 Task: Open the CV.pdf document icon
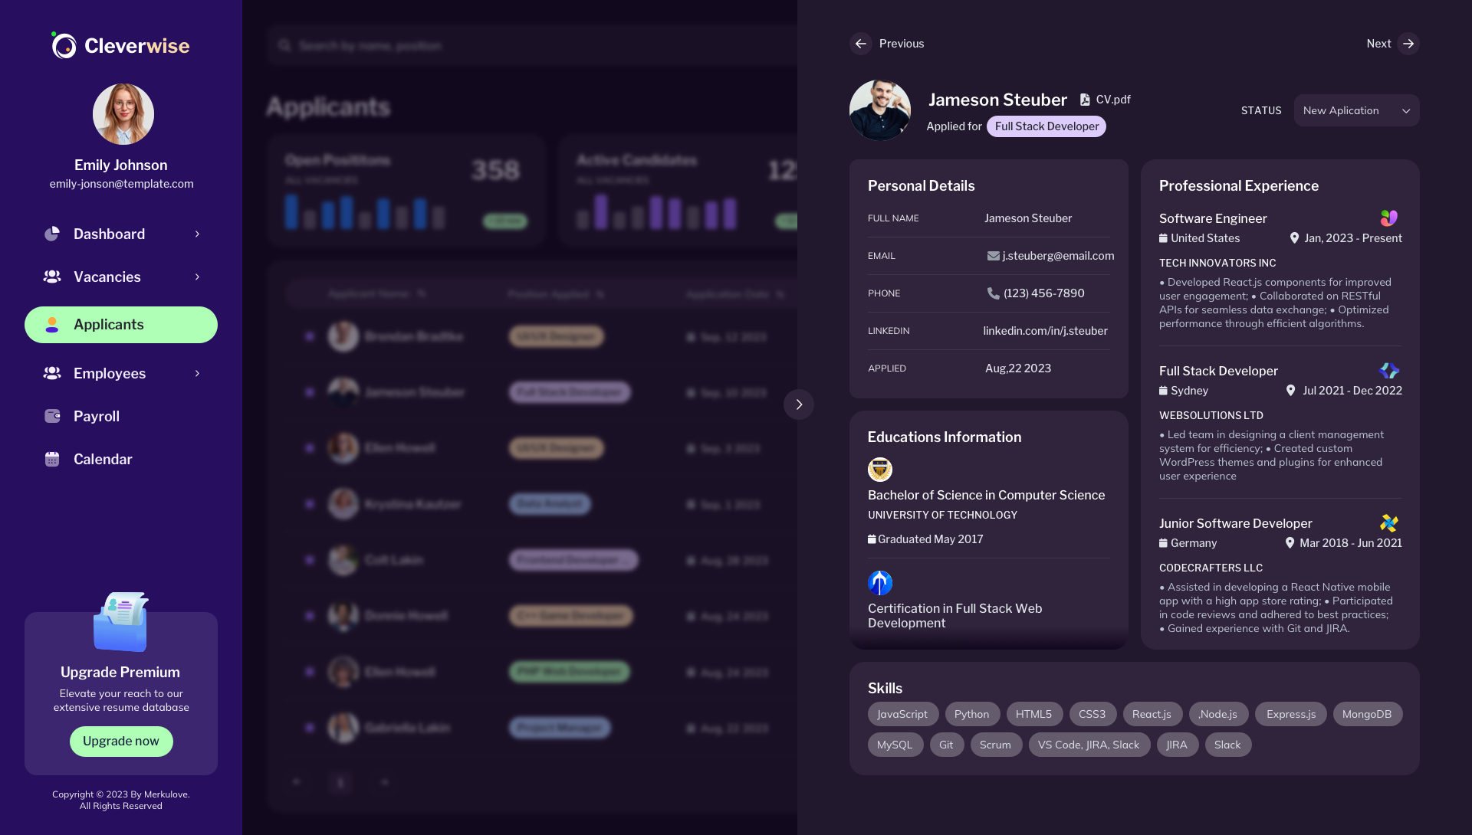(1085, 99)
